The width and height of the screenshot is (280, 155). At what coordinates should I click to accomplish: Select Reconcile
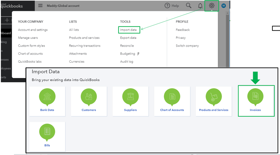(127, 46)
